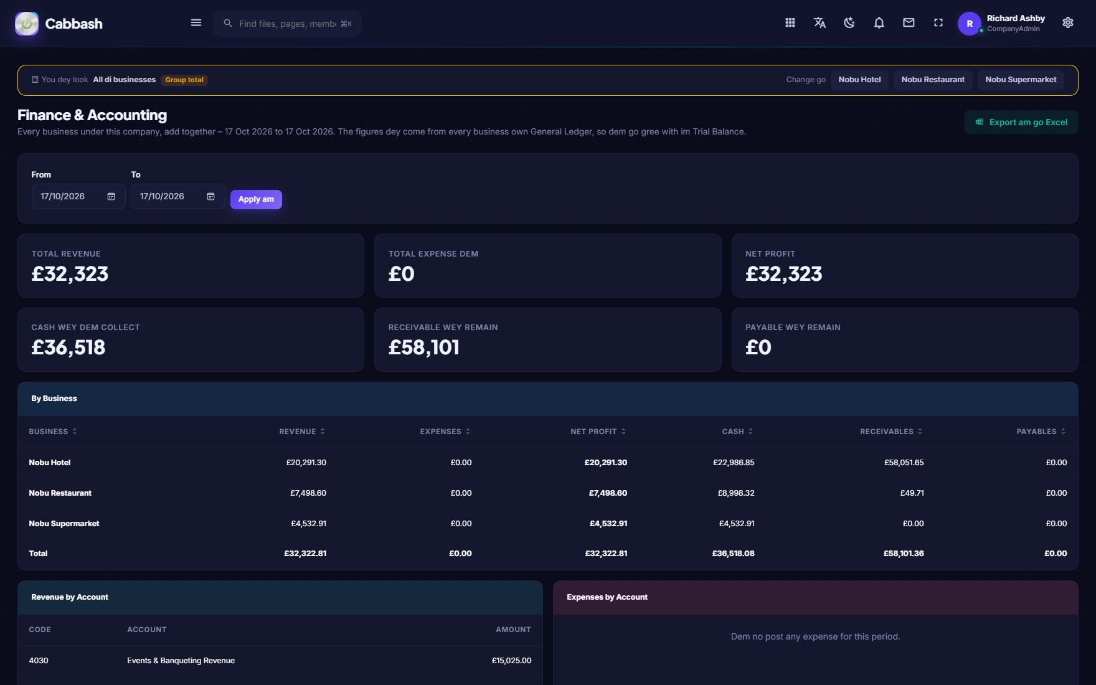Sort table by Receivables column
This screenshot has width=1096, height=685.
pyautogui.click(x=892, y=432)
